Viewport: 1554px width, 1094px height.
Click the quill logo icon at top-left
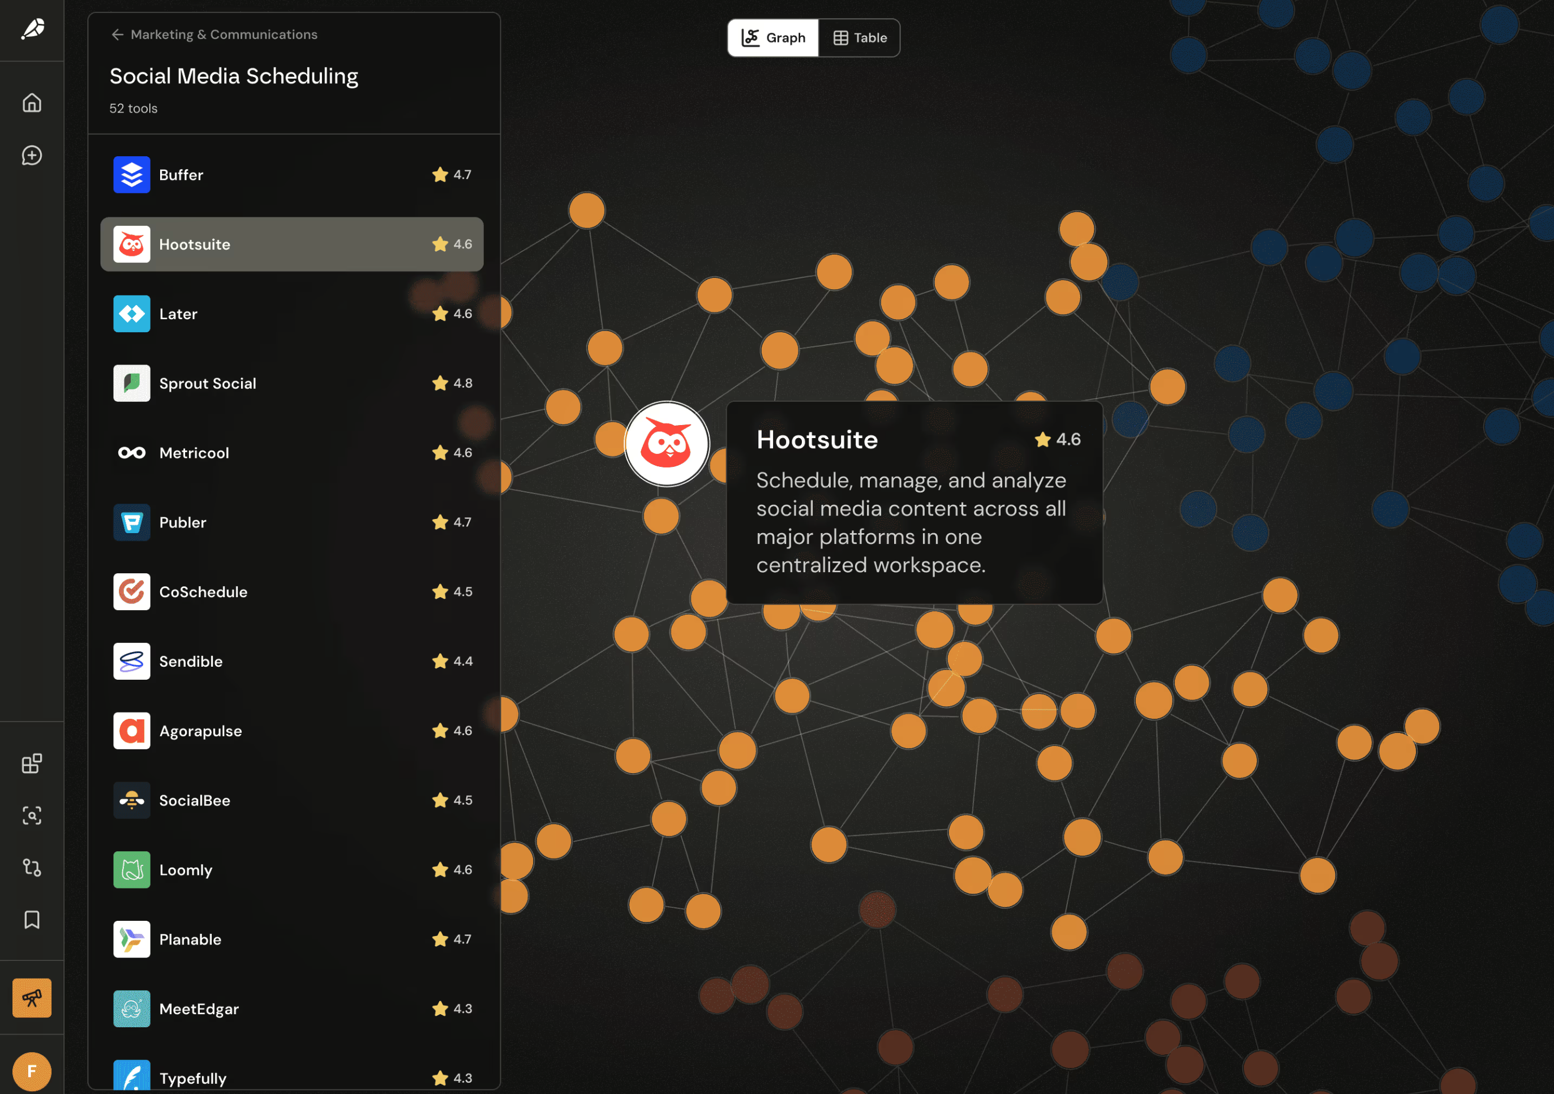(32, 29)
